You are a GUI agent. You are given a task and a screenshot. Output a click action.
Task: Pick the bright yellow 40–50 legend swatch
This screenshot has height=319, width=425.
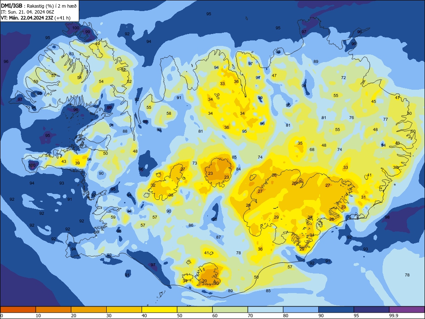pyautogui.click(x=159, y=310)
